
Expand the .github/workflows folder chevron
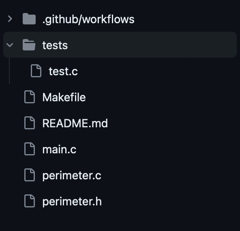(10, 19)
